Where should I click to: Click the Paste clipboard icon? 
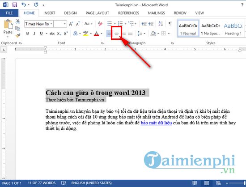(8, 24)
